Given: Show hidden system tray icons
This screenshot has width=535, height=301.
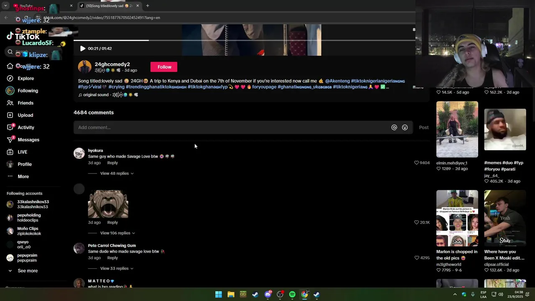Looking at the screenshot, I should point(455,294).
